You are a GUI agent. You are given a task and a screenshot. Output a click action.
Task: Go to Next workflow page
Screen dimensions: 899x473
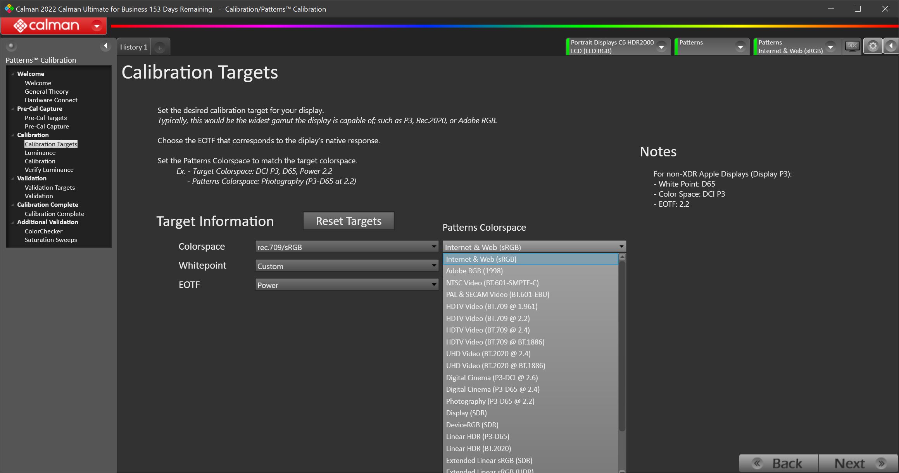coord(858,463)
